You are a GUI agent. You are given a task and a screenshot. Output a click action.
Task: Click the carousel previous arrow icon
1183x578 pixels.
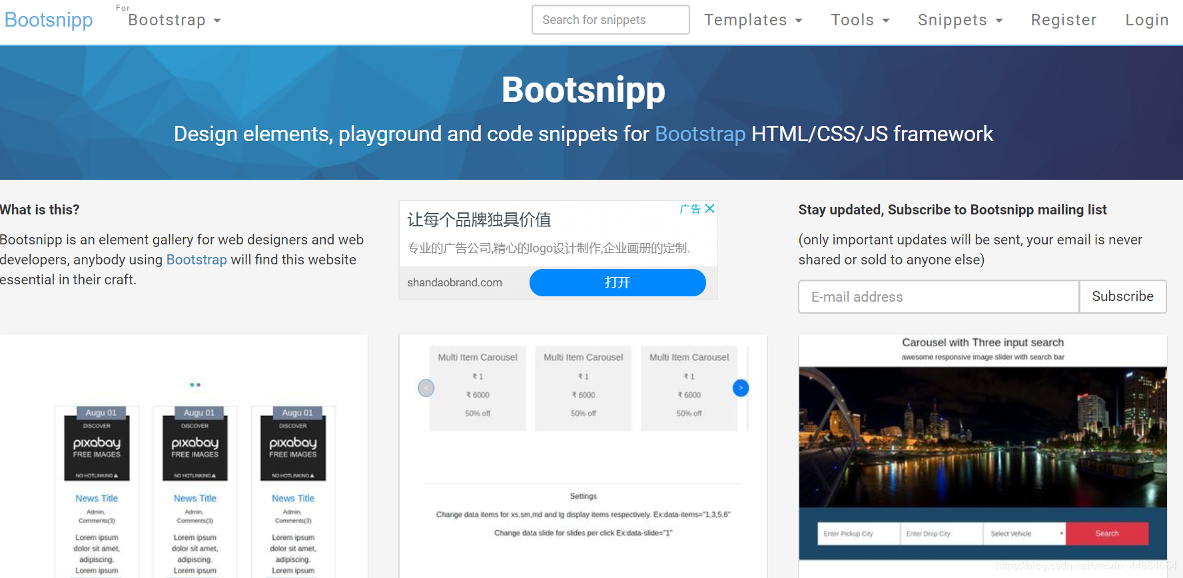[426, 388]
